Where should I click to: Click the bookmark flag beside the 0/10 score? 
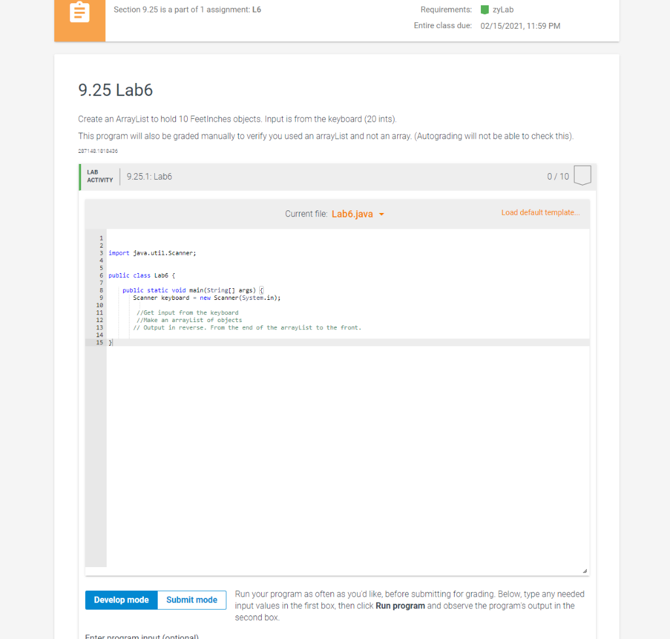[x=582, y=175]
